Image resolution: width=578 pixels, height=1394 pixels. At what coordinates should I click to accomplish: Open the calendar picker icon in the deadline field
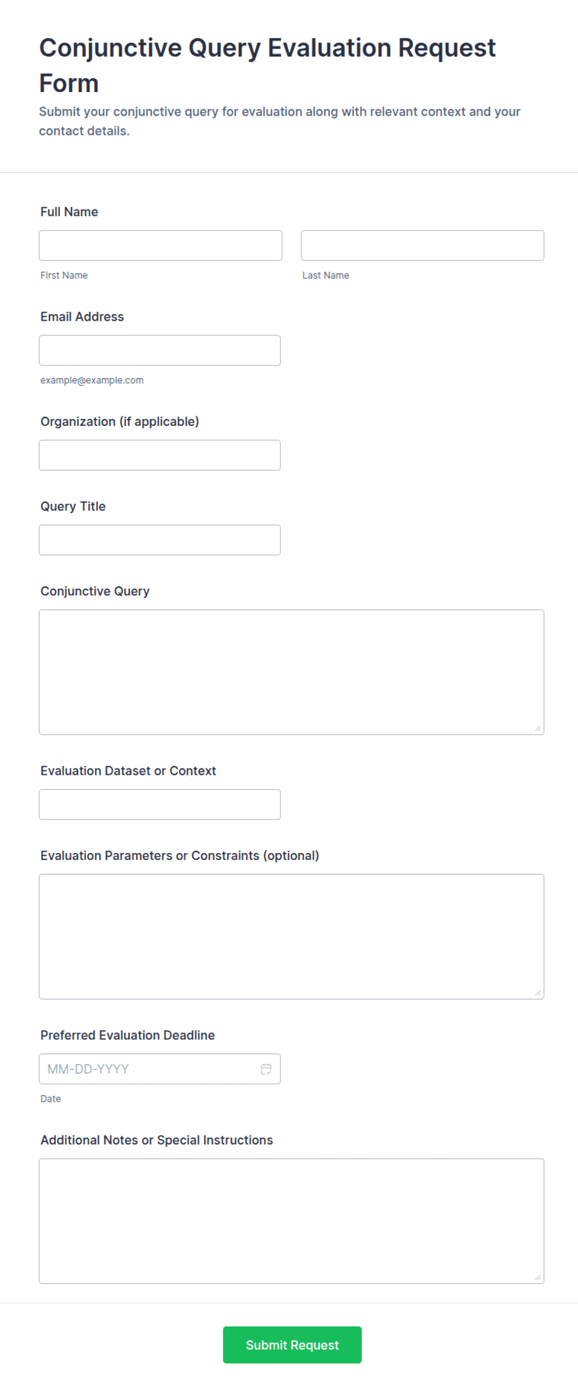coord(266,1069)
